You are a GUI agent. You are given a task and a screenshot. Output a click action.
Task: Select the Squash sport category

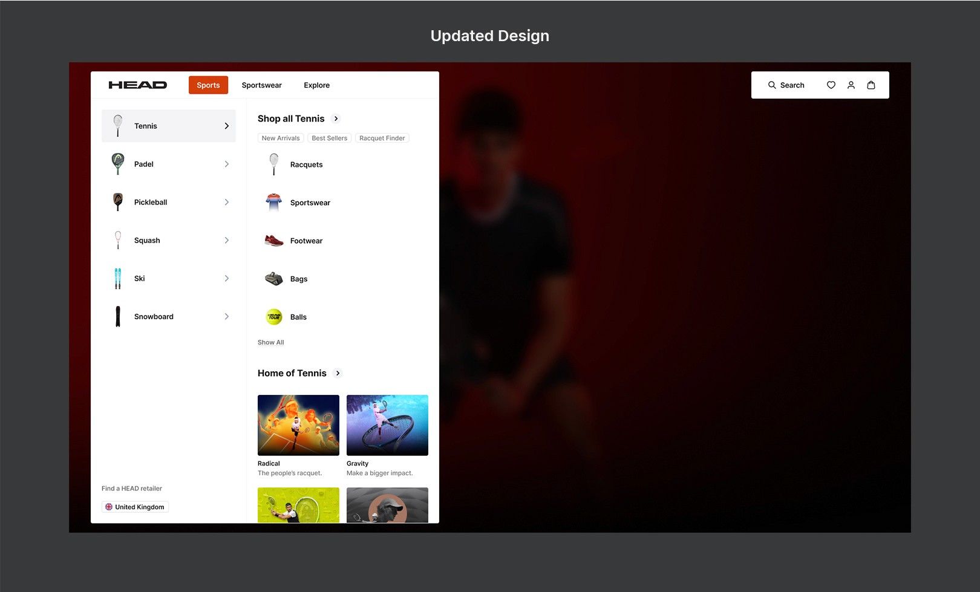[169, 240]
